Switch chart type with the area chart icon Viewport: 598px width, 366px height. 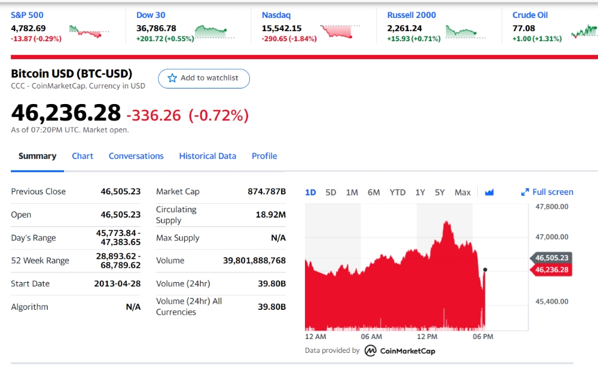point(489,193)
